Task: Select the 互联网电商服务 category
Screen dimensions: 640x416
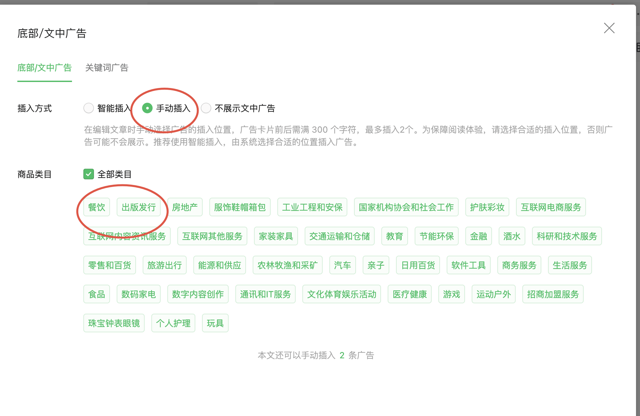Action: 551,207
